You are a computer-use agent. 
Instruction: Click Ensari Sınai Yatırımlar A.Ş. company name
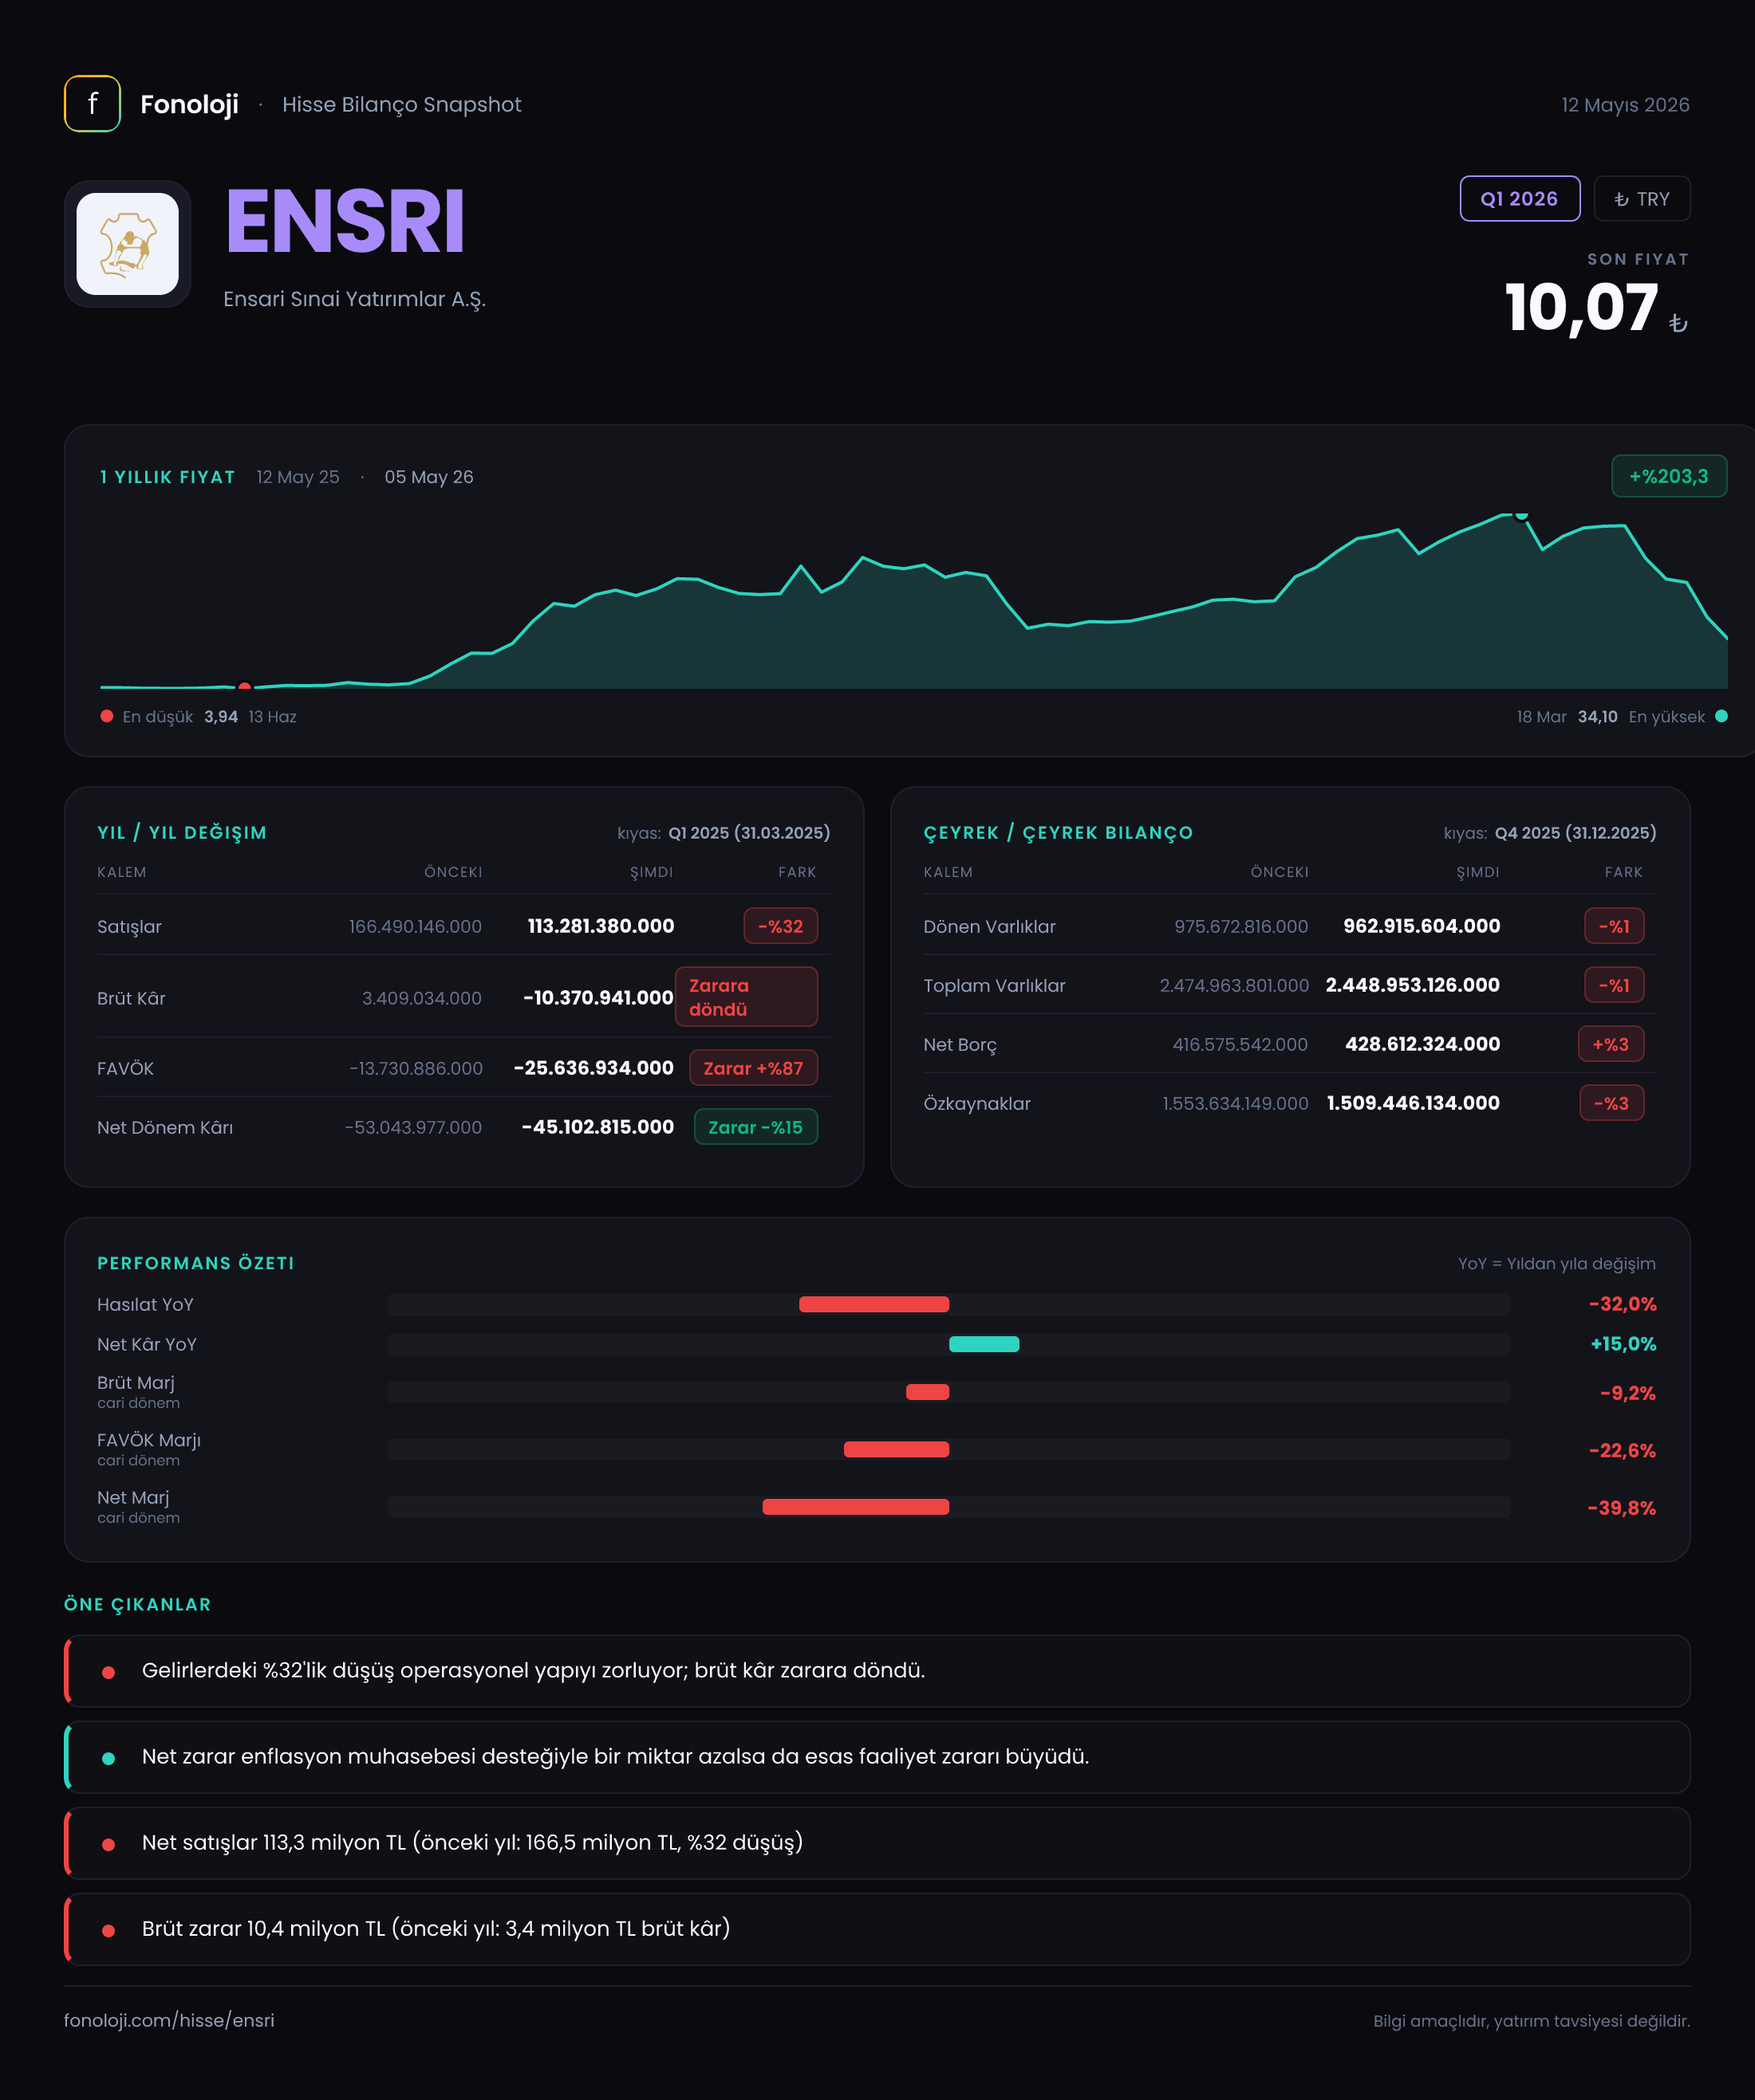click(354, 299)
